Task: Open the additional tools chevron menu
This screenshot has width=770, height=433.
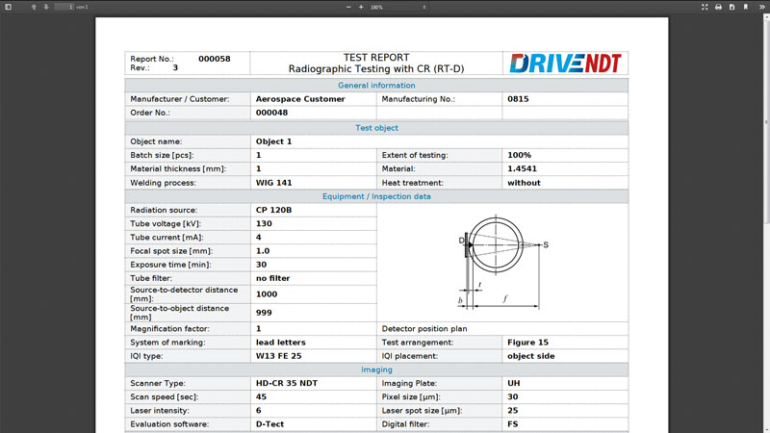Action: point(761,7)
